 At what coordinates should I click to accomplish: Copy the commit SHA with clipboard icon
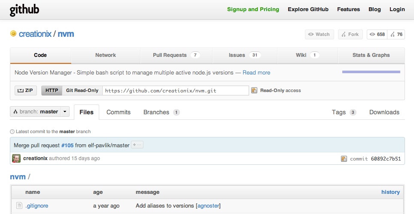tap(344, 159)
